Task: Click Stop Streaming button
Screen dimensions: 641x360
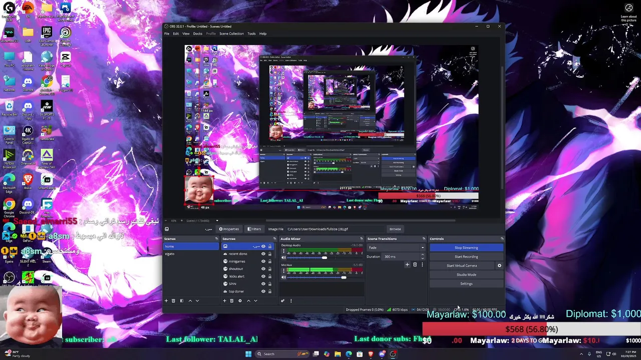Action: point(466,247)
